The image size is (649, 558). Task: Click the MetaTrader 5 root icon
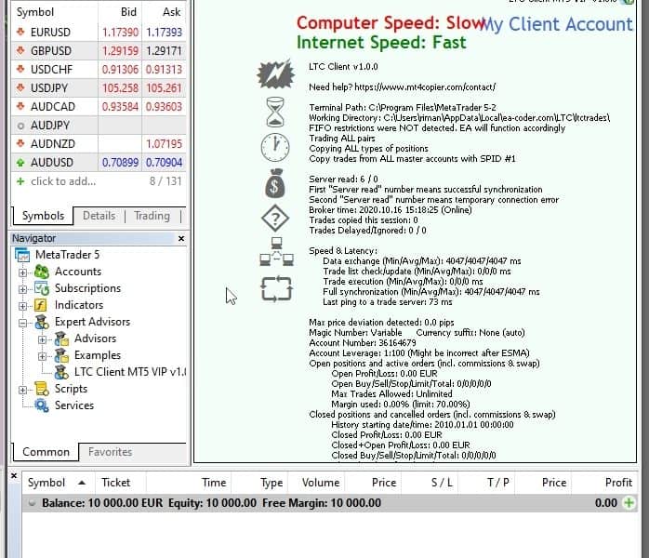click(22, 255)
